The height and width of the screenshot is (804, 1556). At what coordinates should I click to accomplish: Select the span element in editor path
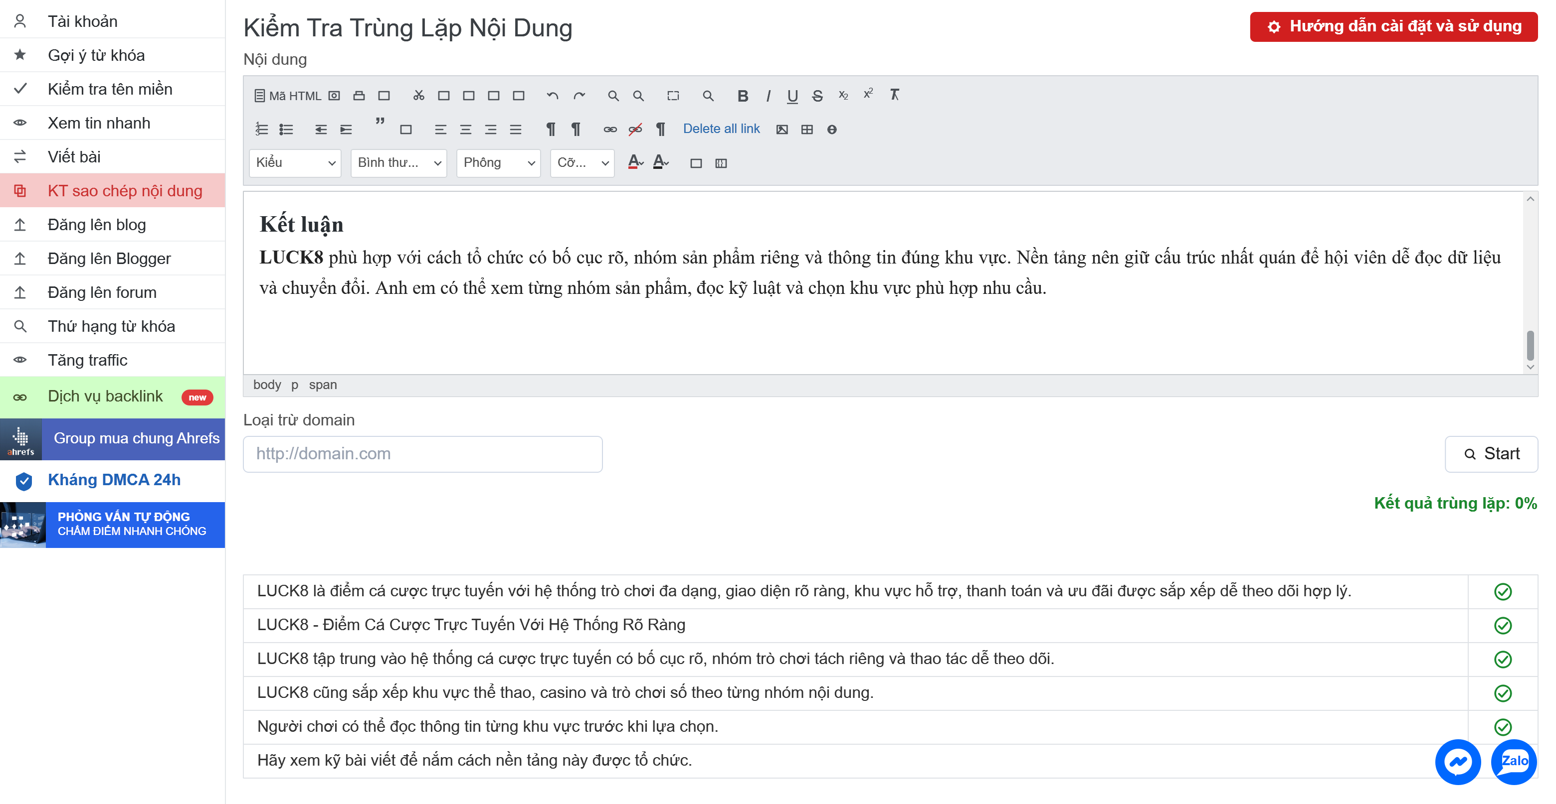click(x=323, y=385)
